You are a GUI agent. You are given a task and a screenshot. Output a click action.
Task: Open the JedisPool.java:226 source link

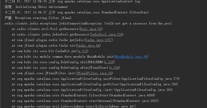107,34
